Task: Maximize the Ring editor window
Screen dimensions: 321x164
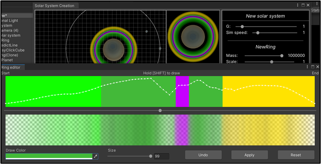Action: (313, 67)
